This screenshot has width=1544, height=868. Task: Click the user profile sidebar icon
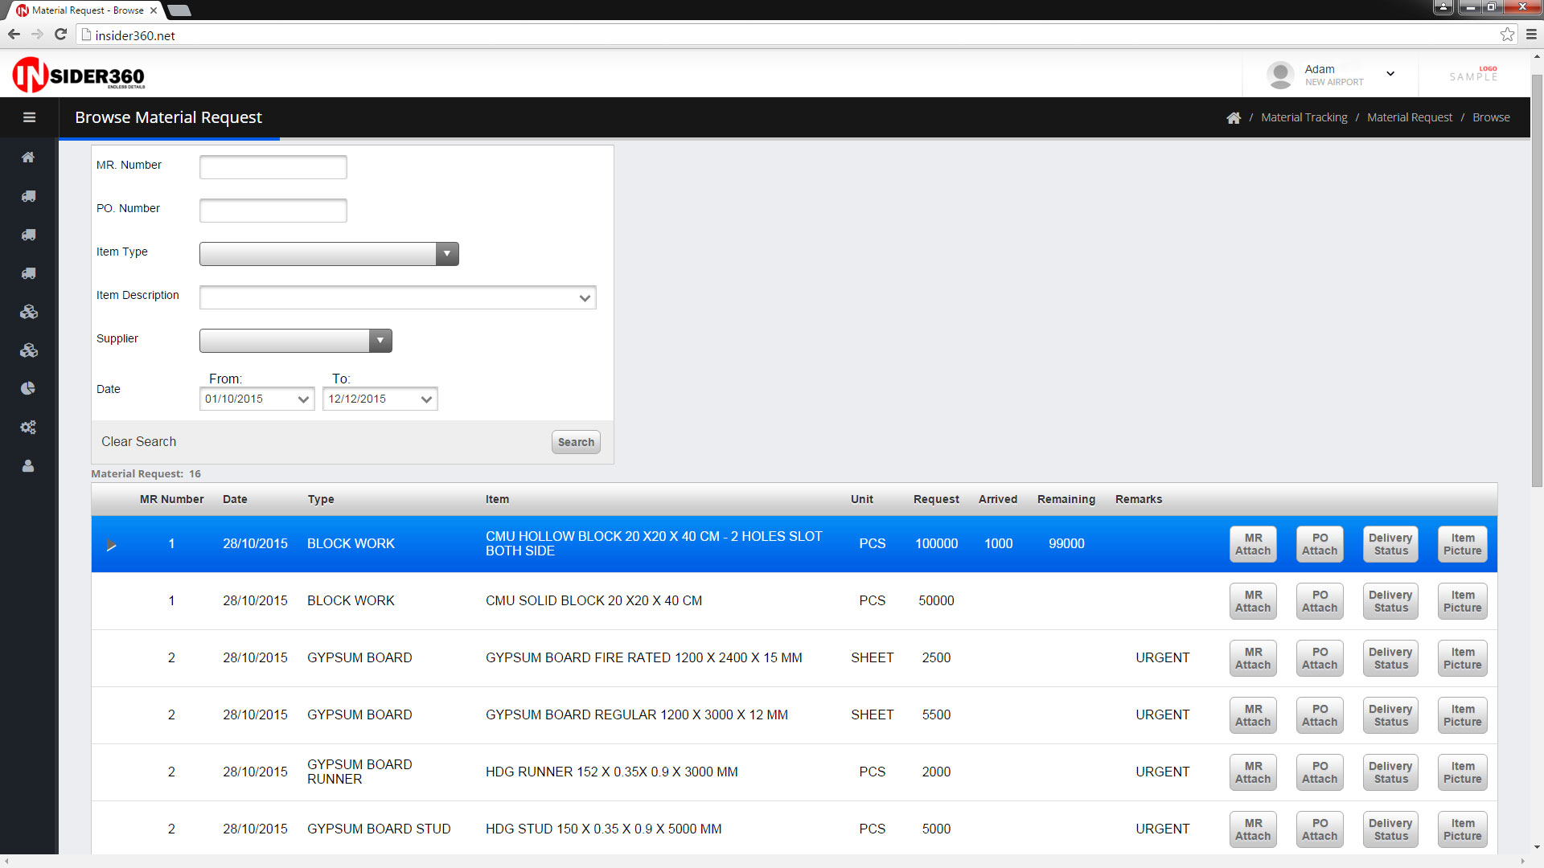tap(28, 466)
